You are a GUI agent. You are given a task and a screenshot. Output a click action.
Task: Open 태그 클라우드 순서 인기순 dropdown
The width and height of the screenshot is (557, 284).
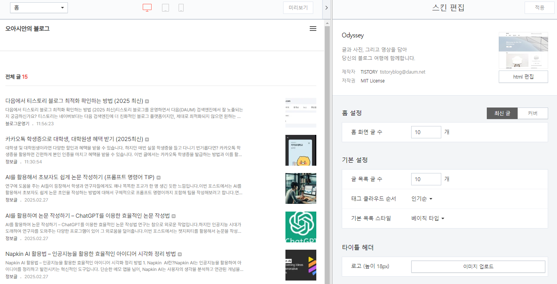point(422,199)
